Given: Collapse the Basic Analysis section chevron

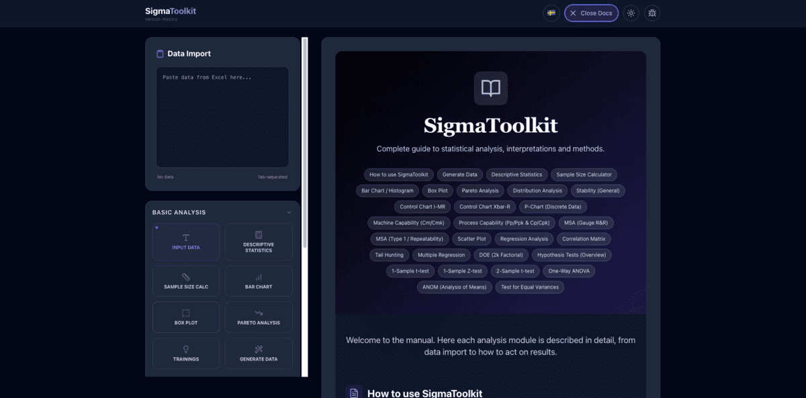Looking at the screenshot, I should point(289,212).
